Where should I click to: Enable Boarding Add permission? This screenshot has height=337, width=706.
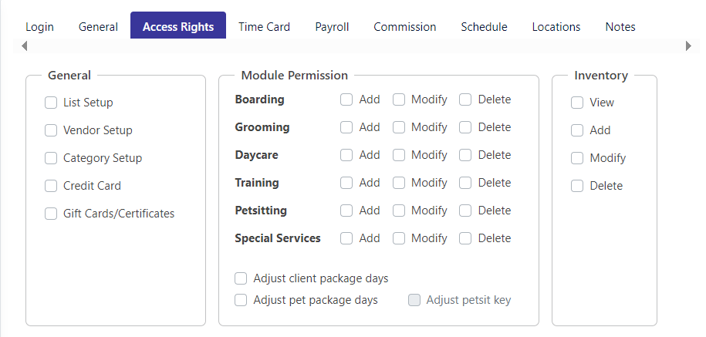pos(346,99)
